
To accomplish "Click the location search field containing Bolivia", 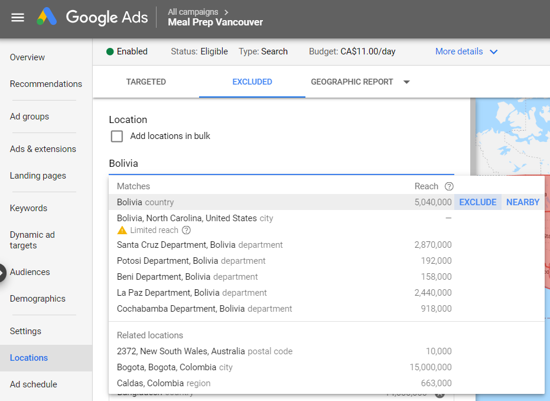I will point(281,163).
